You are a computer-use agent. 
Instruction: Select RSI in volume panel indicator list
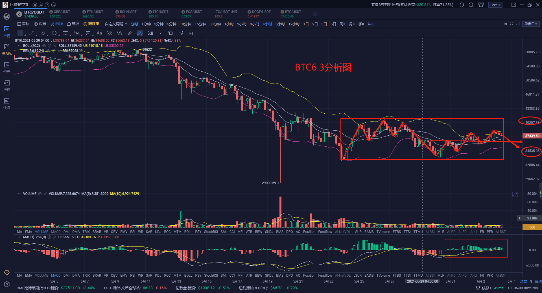(x=133, y=232)
